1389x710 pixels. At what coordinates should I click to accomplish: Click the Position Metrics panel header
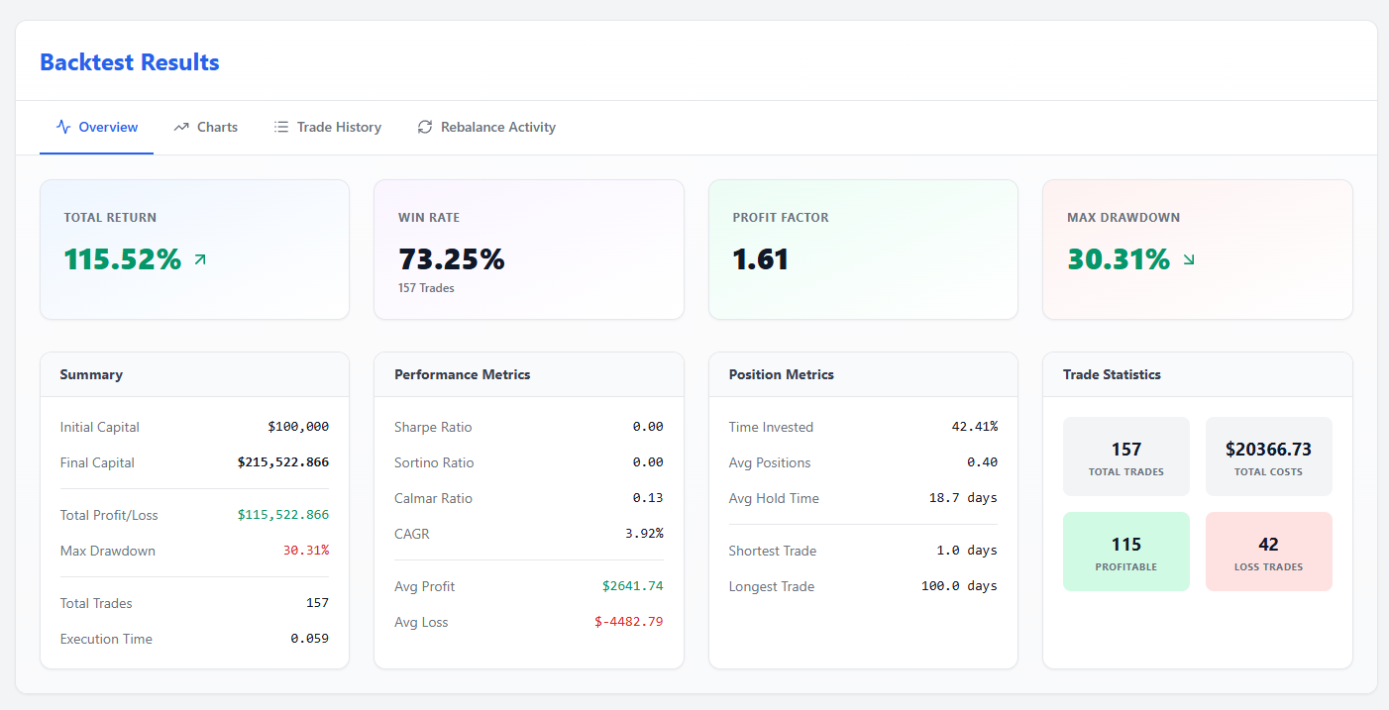(x=863, y=374)
